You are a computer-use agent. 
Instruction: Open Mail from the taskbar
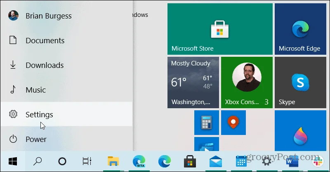coord(216,161)
